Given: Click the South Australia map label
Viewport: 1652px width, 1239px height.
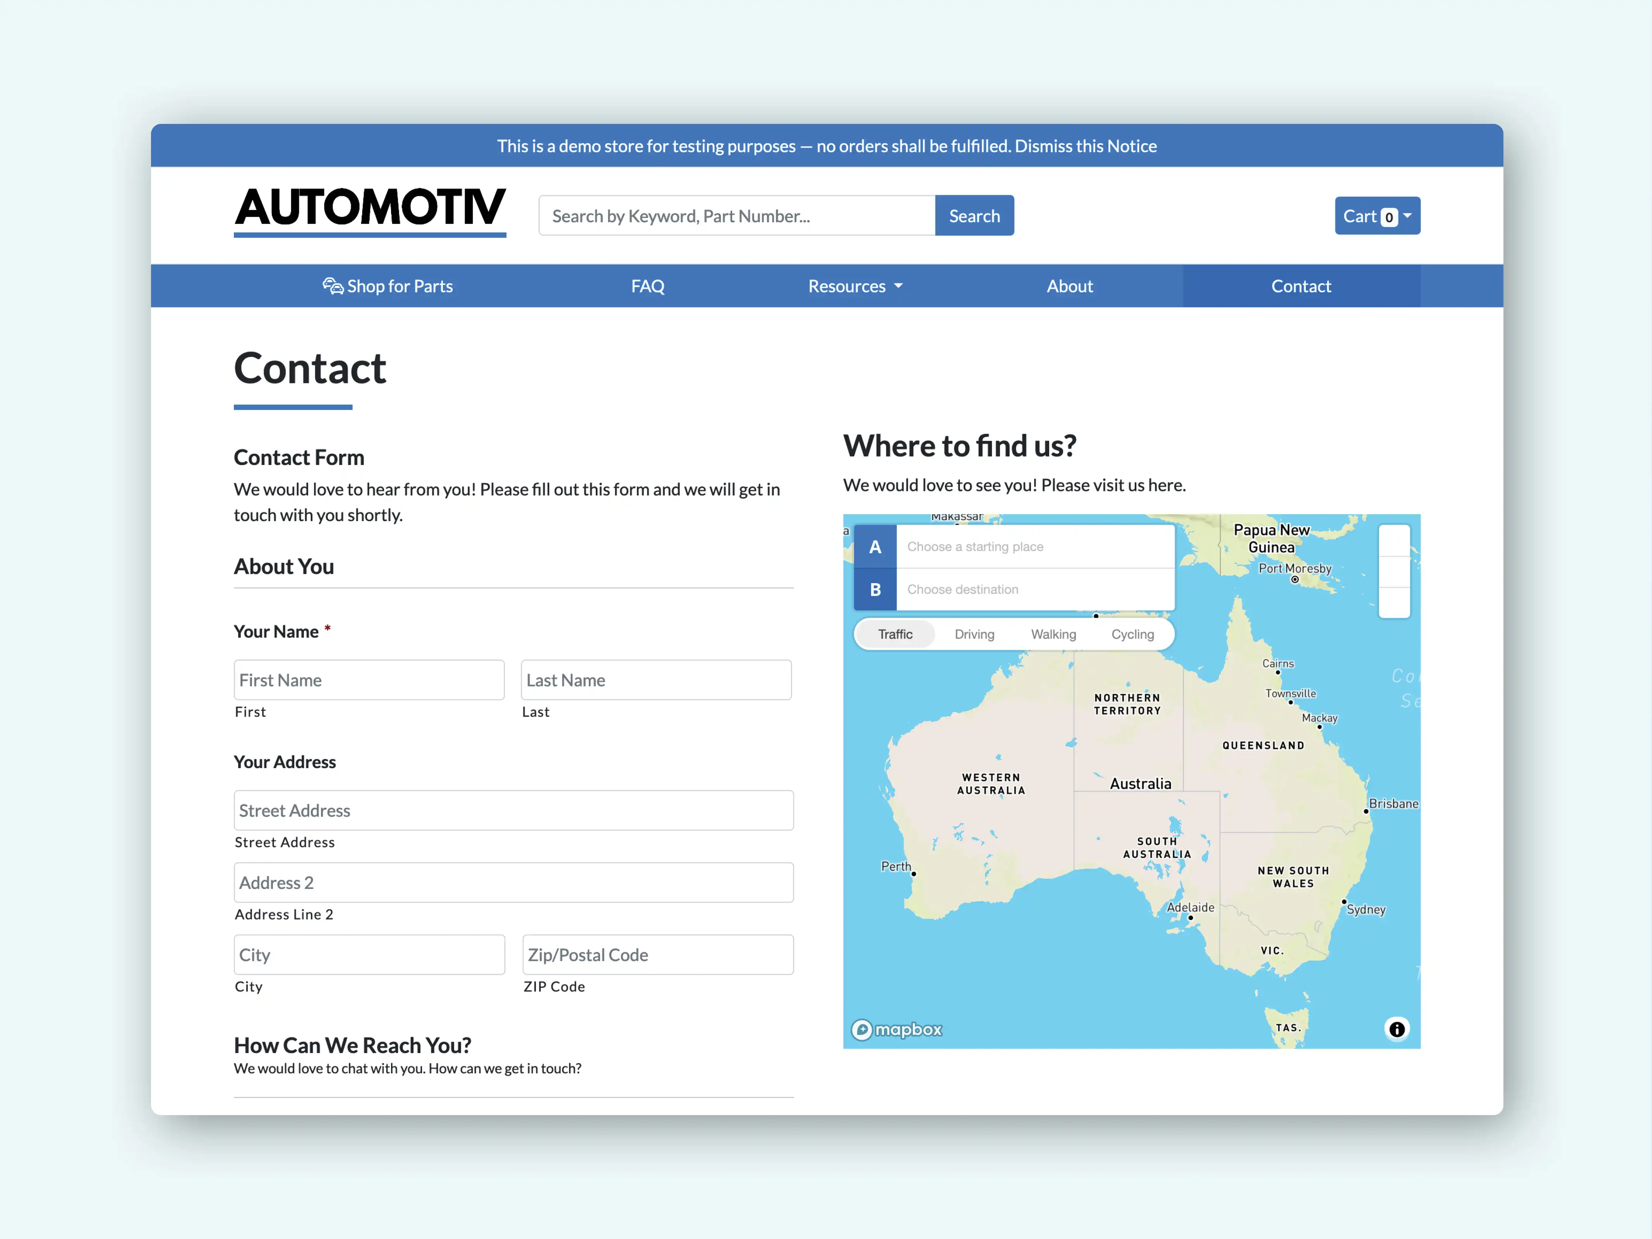Looking at the screenshot, I should 1157,848.
